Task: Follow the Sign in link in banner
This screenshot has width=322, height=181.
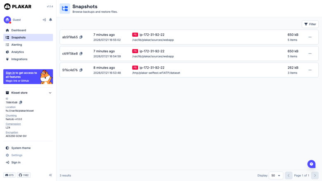Action: (10, 73)
